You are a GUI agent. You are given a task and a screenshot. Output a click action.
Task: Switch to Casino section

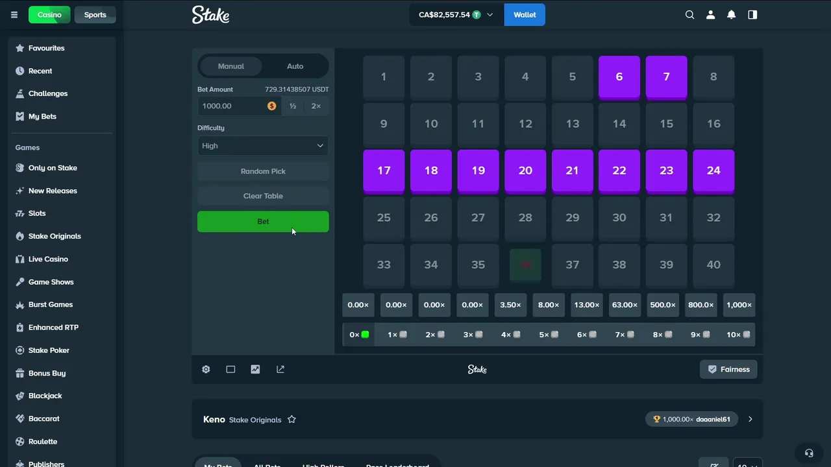click(x=49, y=15)
